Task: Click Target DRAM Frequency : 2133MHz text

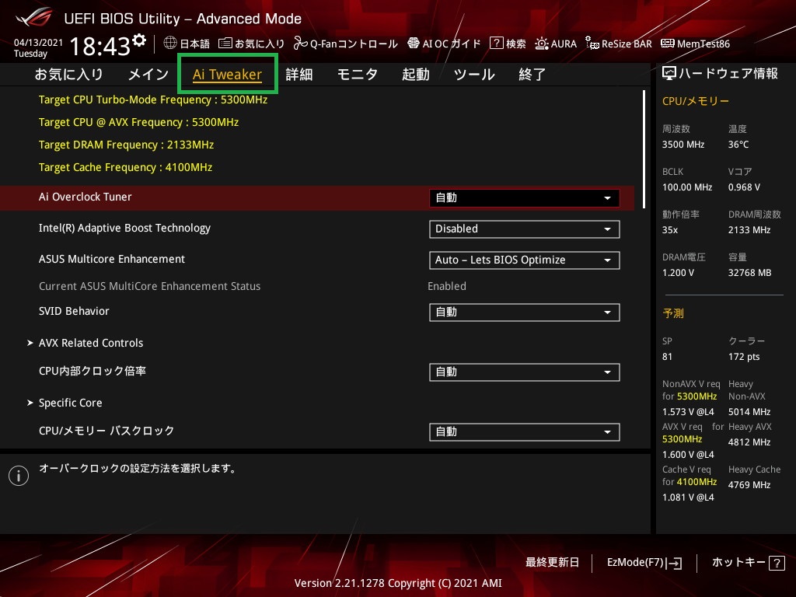Action: (x=127, y=145)
